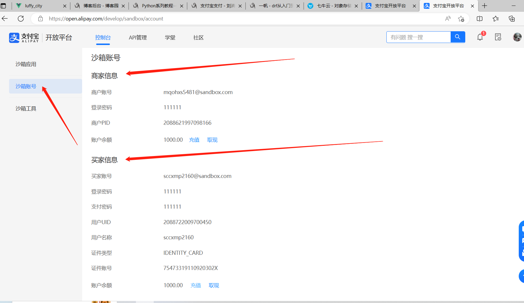Click the 用户名称 value sccxmp2160
This screenshot has height=303, width=524.
coord(179,238)
